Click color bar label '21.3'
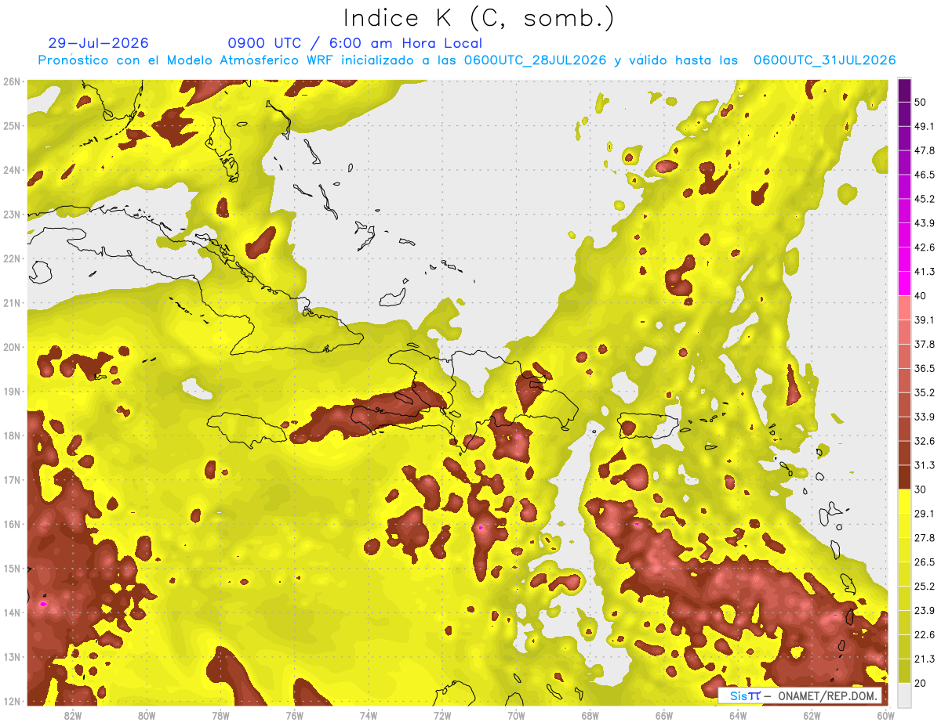Screen dimensions: 941x726 pos(924,659)
